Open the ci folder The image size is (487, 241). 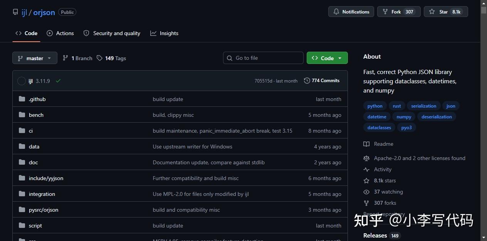click(x=31, y=131)
